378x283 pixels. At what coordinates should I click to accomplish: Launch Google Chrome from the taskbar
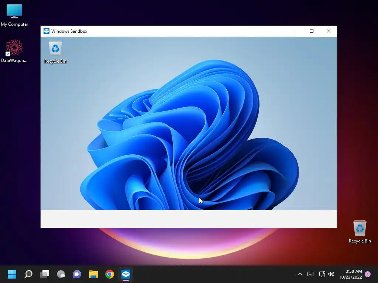click(x=110, y=274)
